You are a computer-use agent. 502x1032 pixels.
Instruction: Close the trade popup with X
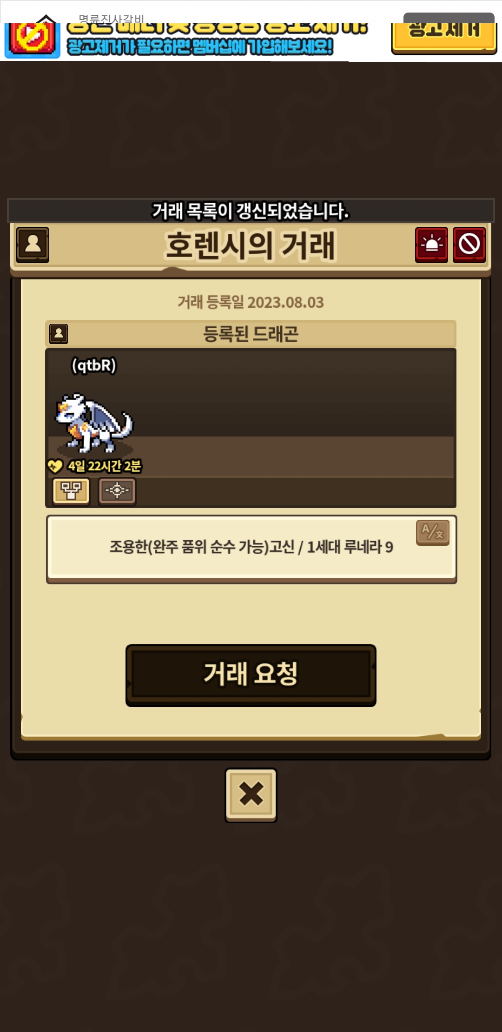coord(251,795)
